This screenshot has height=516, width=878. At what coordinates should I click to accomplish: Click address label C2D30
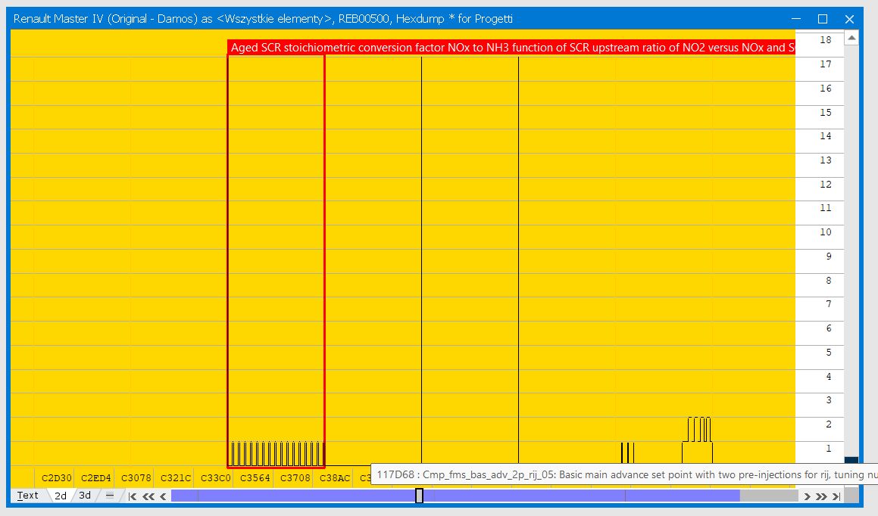coord(57,478)
